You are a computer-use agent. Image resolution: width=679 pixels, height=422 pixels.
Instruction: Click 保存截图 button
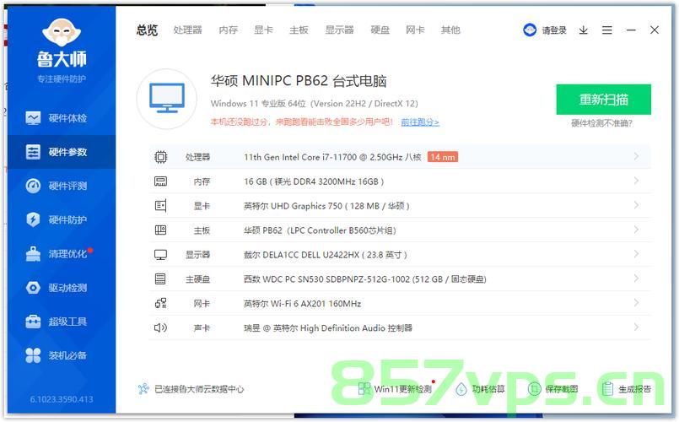(553, 388)
